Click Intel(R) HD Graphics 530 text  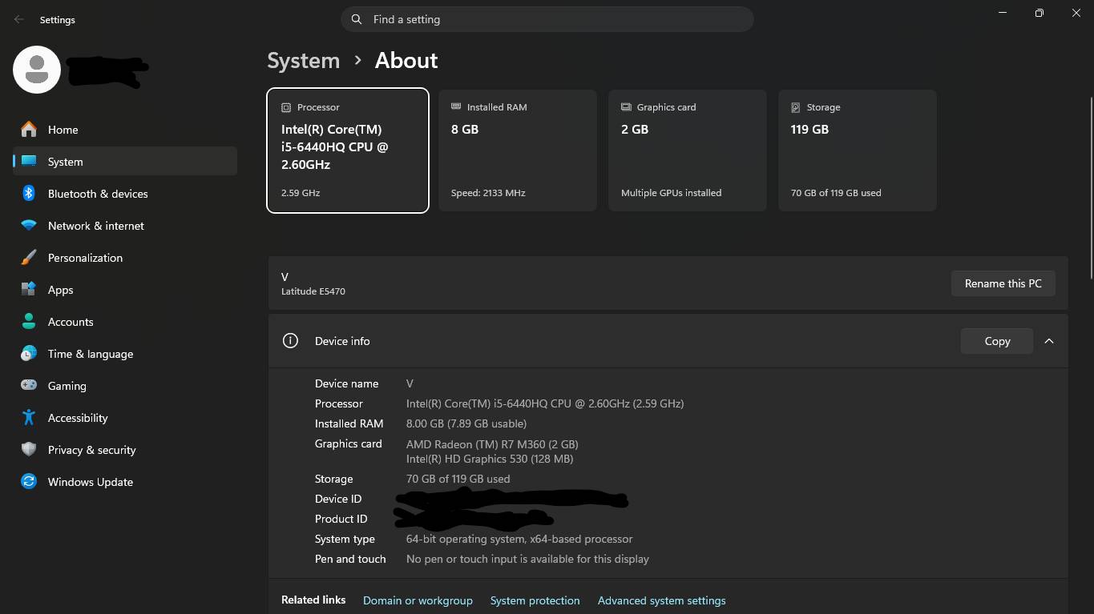pos(490,459)
